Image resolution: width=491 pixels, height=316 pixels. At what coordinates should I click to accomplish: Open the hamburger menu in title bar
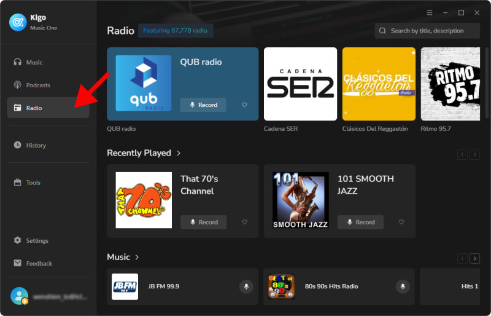pyautogui.click(x=430, y=12)
